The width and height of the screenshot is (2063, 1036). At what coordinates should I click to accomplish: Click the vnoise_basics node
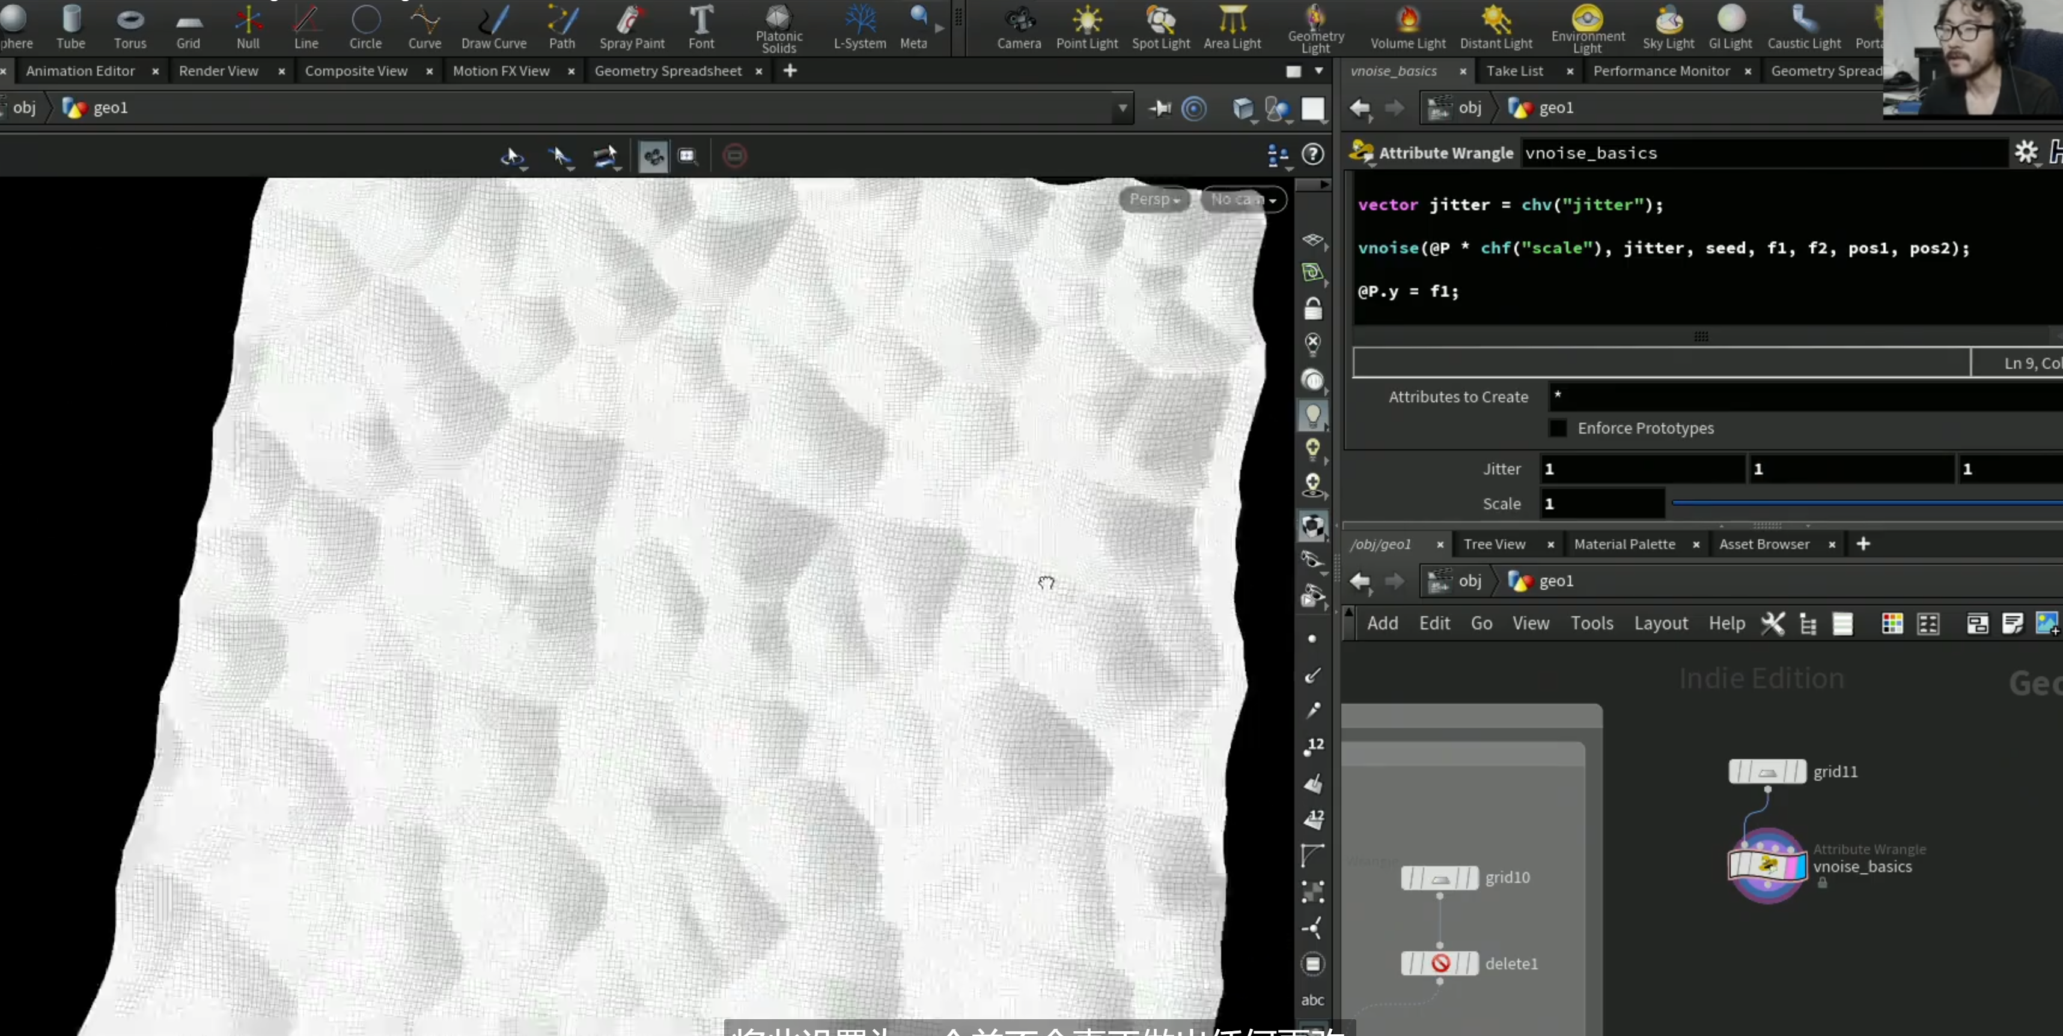click(x=1767, y=865)
